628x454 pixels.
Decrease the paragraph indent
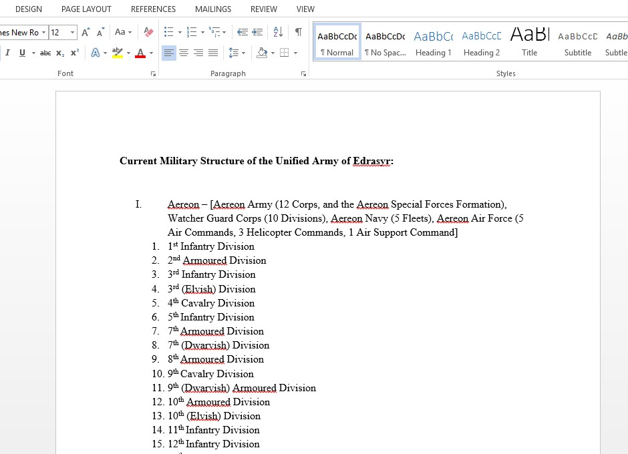pyautogui.click(x=242, y=32)
